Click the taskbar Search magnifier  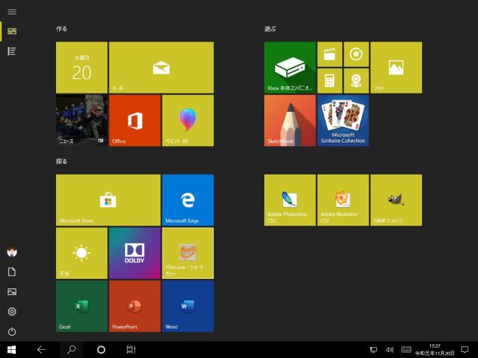[71, 349]
